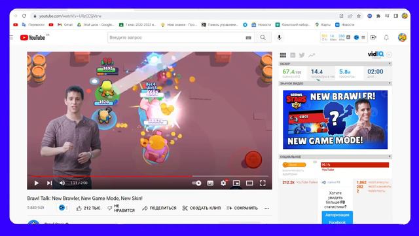
Task: Open the Gmail bookmark
Action: coord(65,25)
